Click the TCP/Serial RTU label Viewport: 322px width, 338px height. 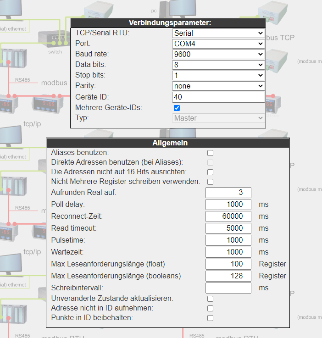tap(102, 33)
